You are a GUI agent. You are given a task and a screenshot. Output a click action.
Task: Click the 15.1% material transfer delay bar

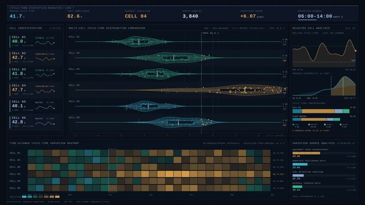coord(297,187)
